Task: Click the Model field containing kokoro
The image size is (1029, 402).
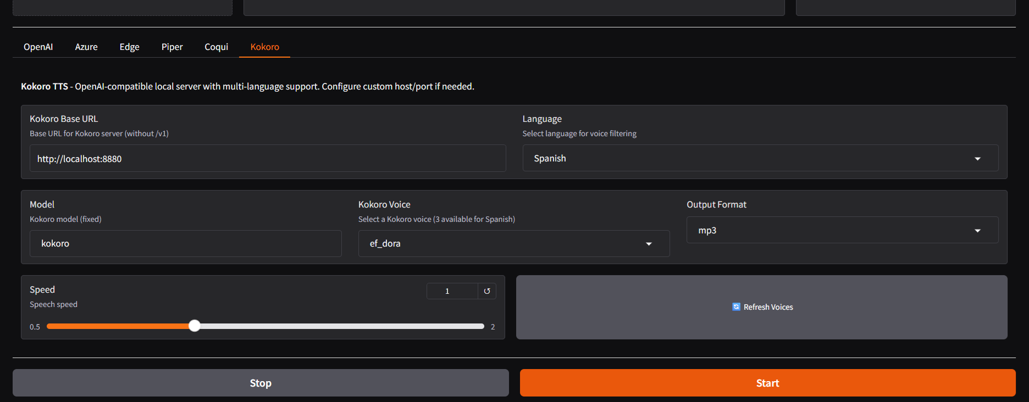Action: [x=186, y=244]
